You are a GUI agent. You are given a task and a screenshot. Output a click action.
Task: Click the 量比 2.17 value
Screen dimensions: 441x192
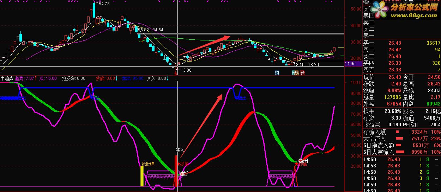click(x=435, y=97)
